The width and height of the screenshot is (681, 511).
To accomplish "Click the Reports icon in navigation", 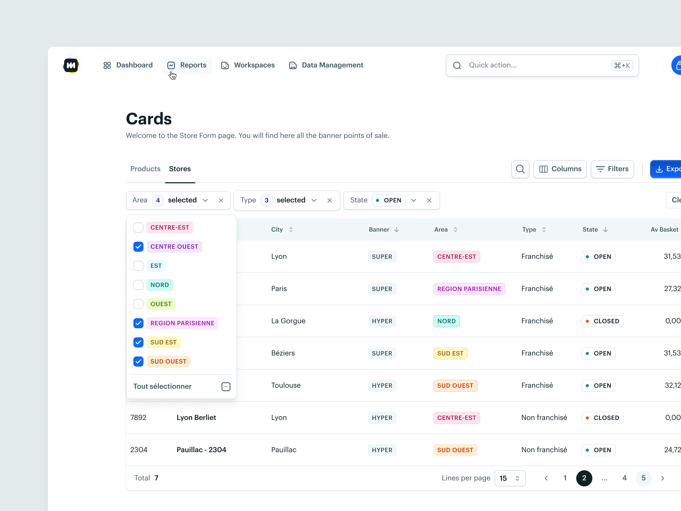I will (171, 65).
